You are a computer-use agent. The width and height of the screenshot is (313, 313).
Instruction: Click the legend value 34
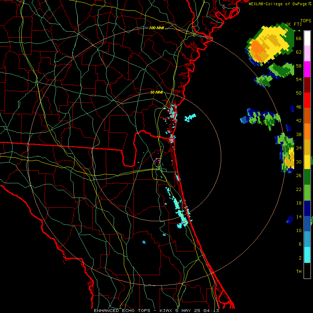(299, 148)
